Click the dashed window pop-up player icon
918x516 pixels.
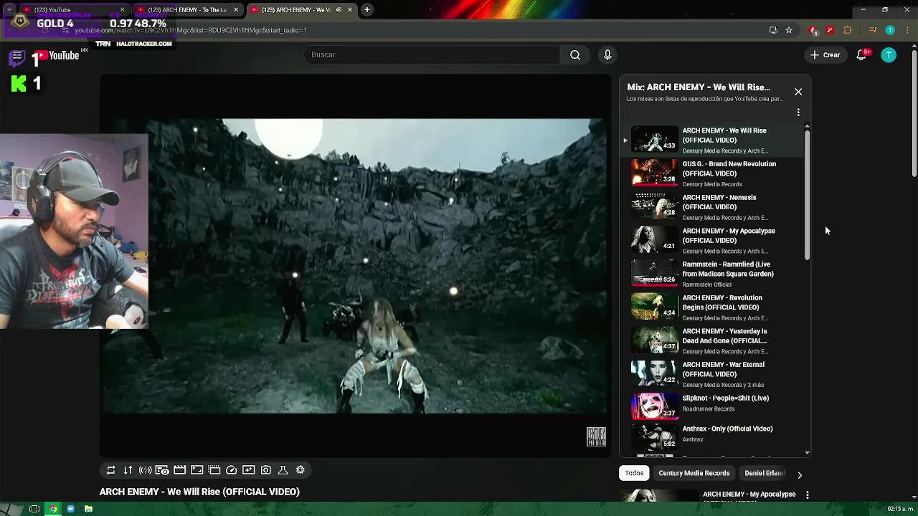point(214,470)
